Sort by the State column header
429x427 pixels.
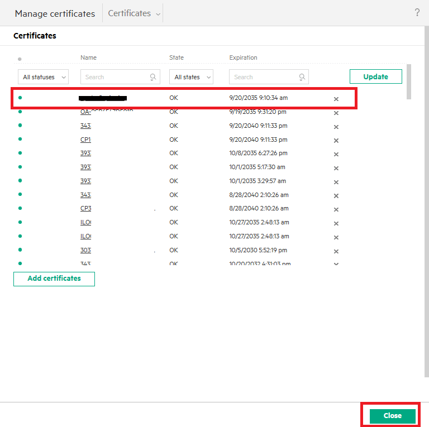[x=177, y=57]
